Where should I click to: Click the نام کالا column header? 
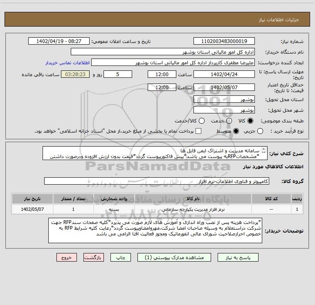pyautogui.click(x=193, y=199)
